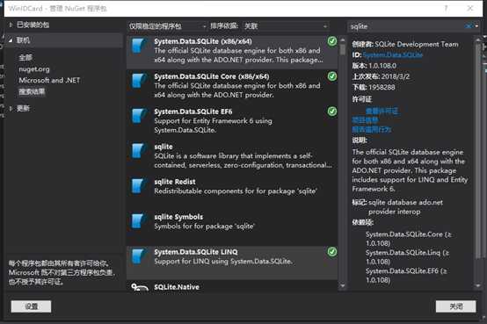Click the System.Data.SQLite (x86/x64) package icon
Image resolution: width=487 pixels, height=324 pixels.
tap(139, 46)
